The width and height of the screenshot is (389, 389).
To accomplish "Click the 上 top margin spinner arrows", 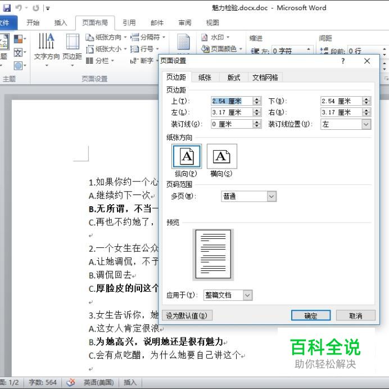I will [x=257, y=101].
